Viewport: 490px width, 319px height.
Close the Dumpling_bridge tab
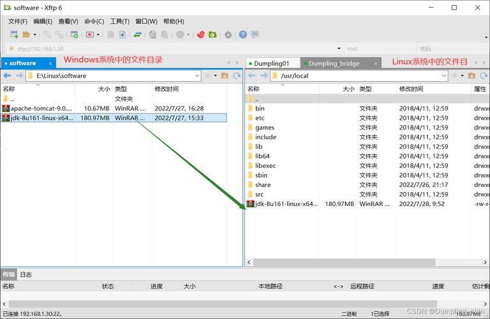click(376, 64)
